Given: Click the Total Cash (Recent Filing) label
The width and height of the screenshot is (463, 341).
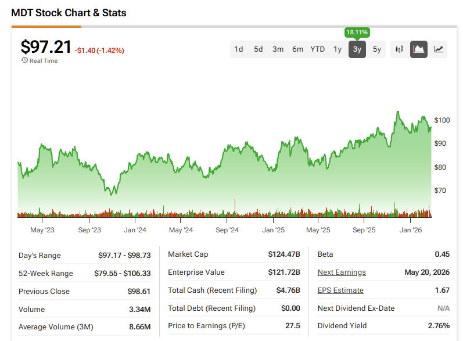Looking at the screenshot, I should click(212, 290).
